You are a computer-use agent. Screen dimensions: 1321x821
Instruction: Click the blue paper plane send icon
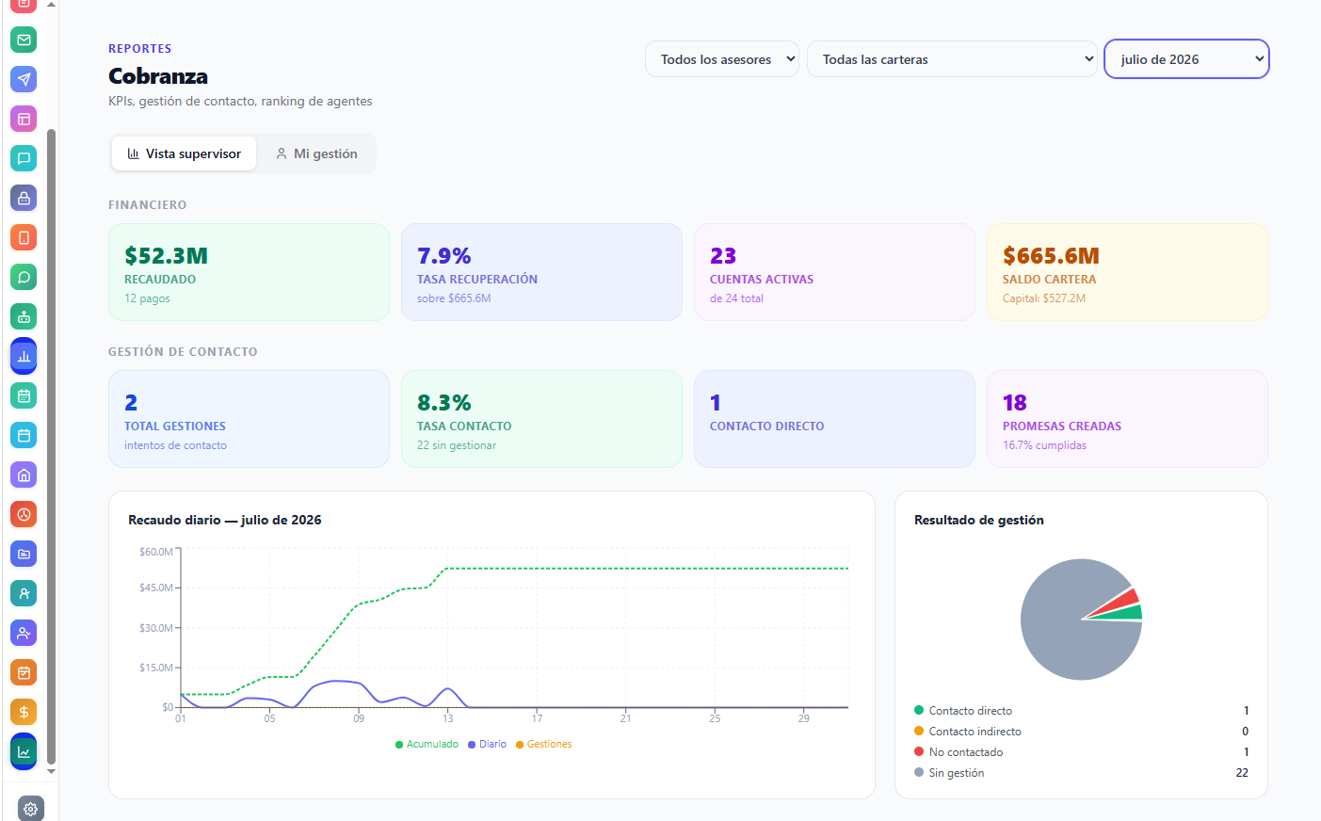click(24, 79)
